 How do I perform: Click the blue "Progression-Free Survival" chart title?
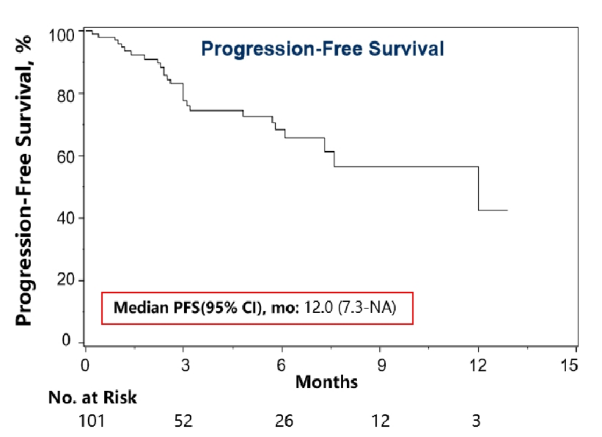(x=323, y=49)
